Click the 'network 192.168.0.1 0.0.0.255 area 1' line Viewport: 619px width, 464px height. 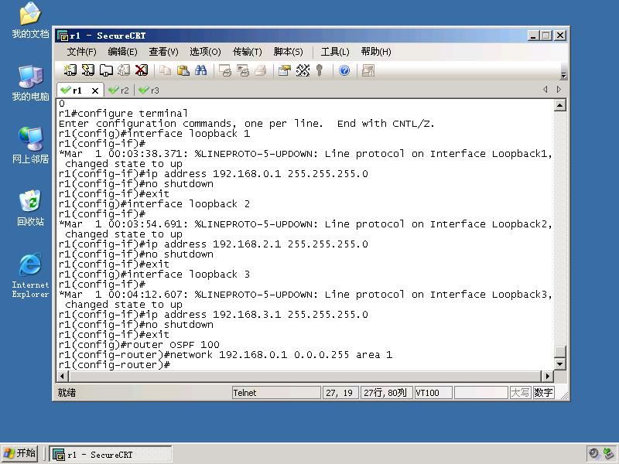225,355
